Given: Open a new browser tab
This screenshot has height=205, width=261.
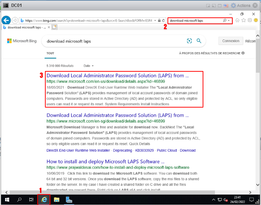Looking at the screenshot, I should coord(55,27).
